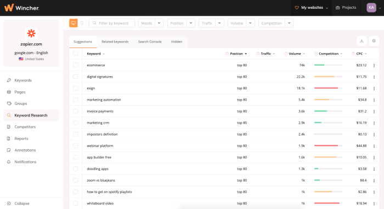Viewport: 384px width, 209px height.
Task: Expand the user account chevron
Action: [x=380, y=8]
